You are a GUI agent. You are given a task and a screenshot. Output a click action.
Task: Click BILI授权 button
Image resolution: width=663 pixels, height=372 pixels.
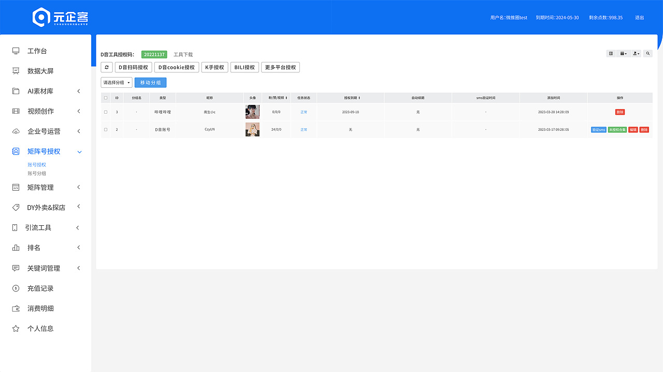[x=244, y=67]
